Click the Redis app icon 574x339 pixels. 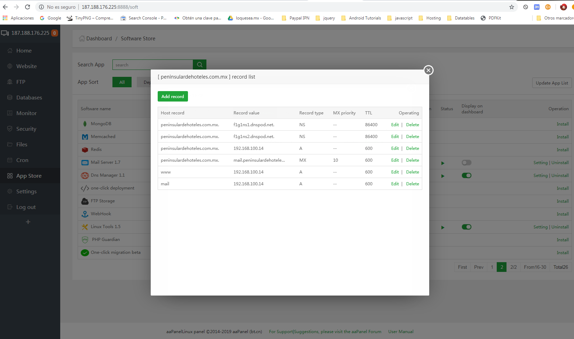click(85, 150)
